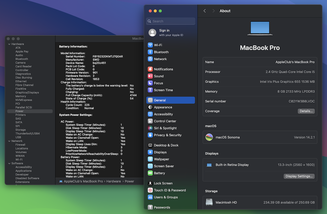Select the Wallpaper icon
327x214 pixels.
pos(150,159)
